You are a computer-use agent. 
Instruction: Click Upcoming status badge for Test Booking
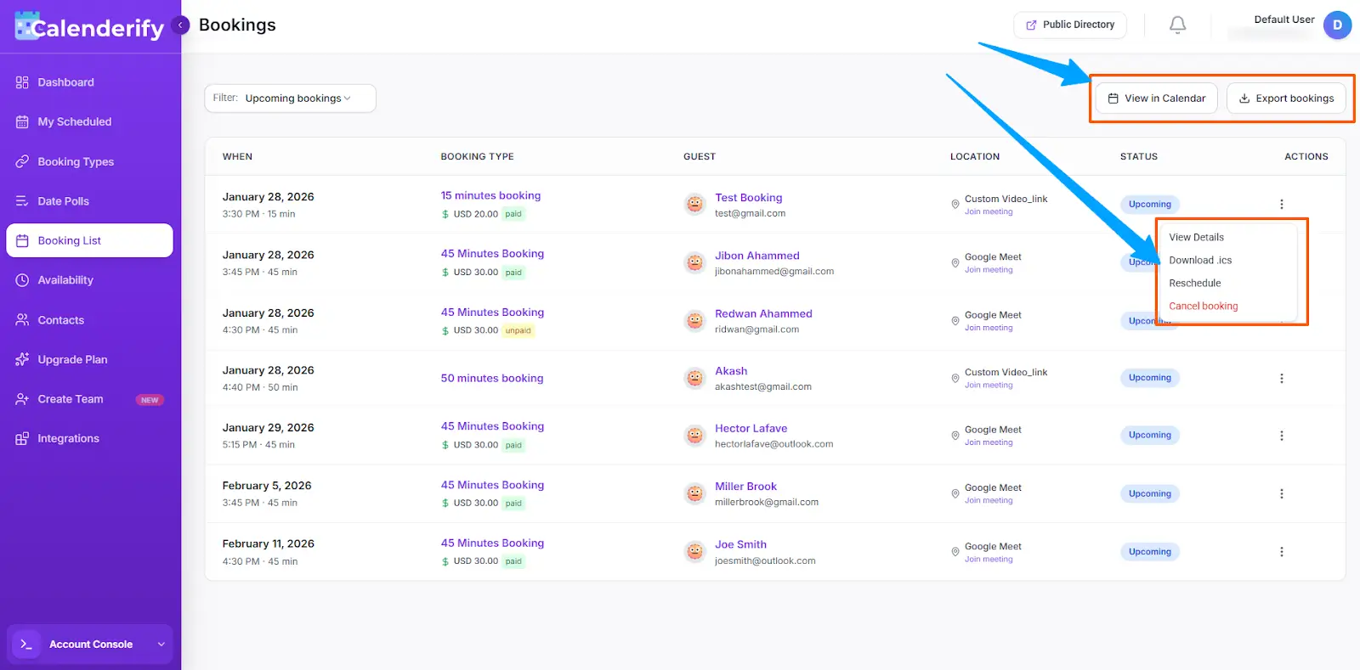click(x=1149, y=204)
